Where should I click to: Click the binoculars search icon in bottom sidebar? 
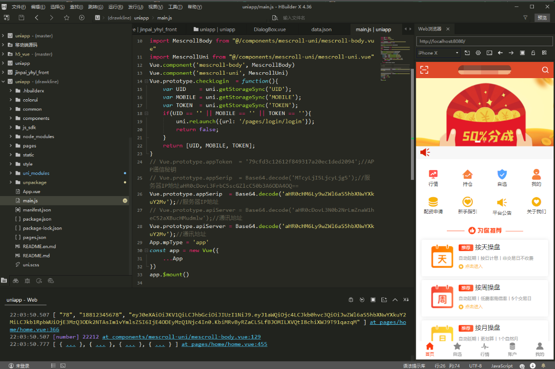point(16,281)
